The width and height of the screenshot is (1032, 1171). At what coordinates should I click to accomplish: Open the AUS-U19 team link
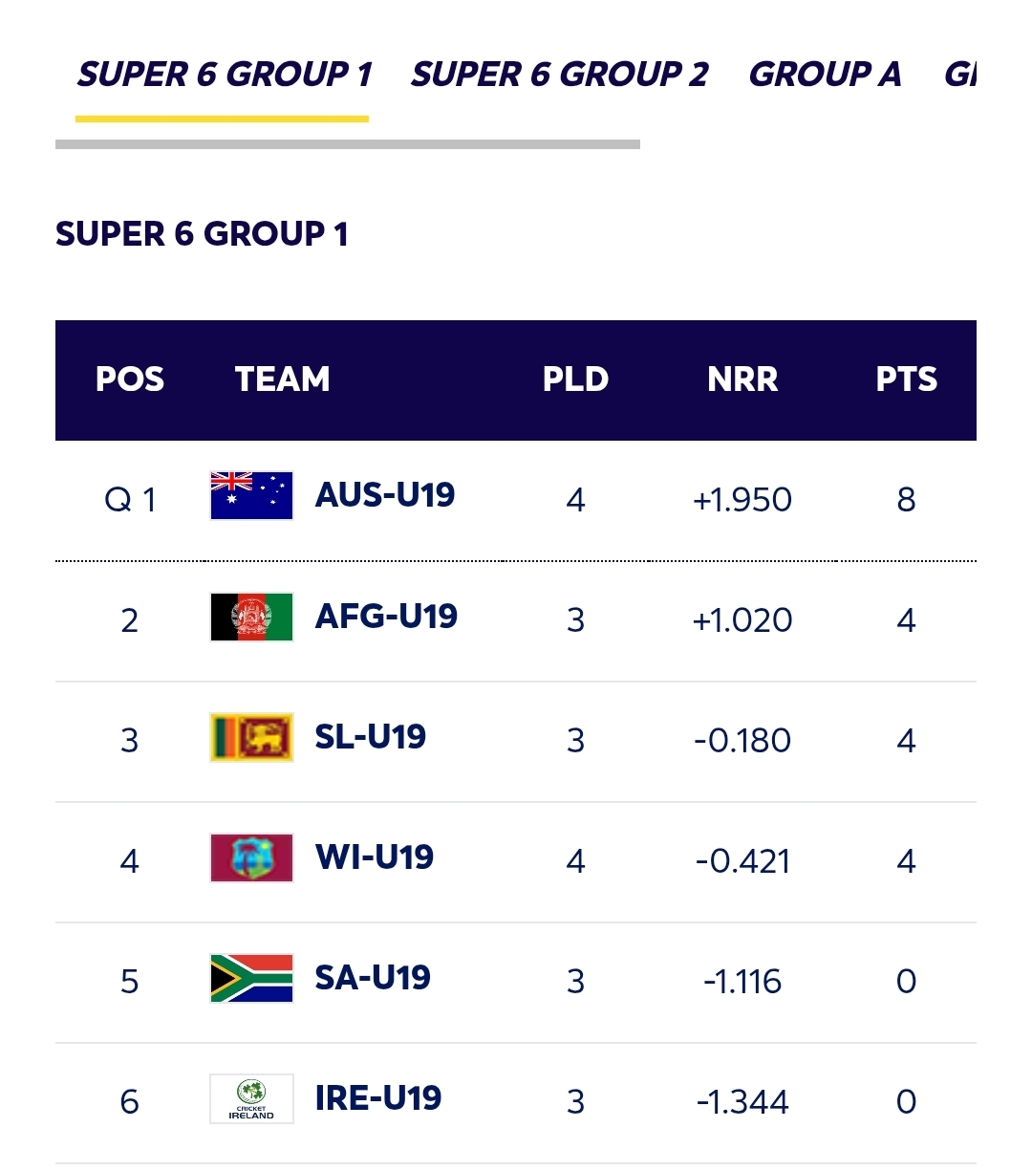385,495
